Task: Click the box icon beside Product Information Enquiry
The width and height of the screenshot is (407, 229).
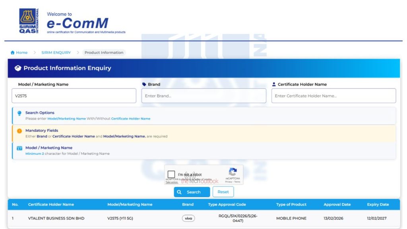Action: 17,68
